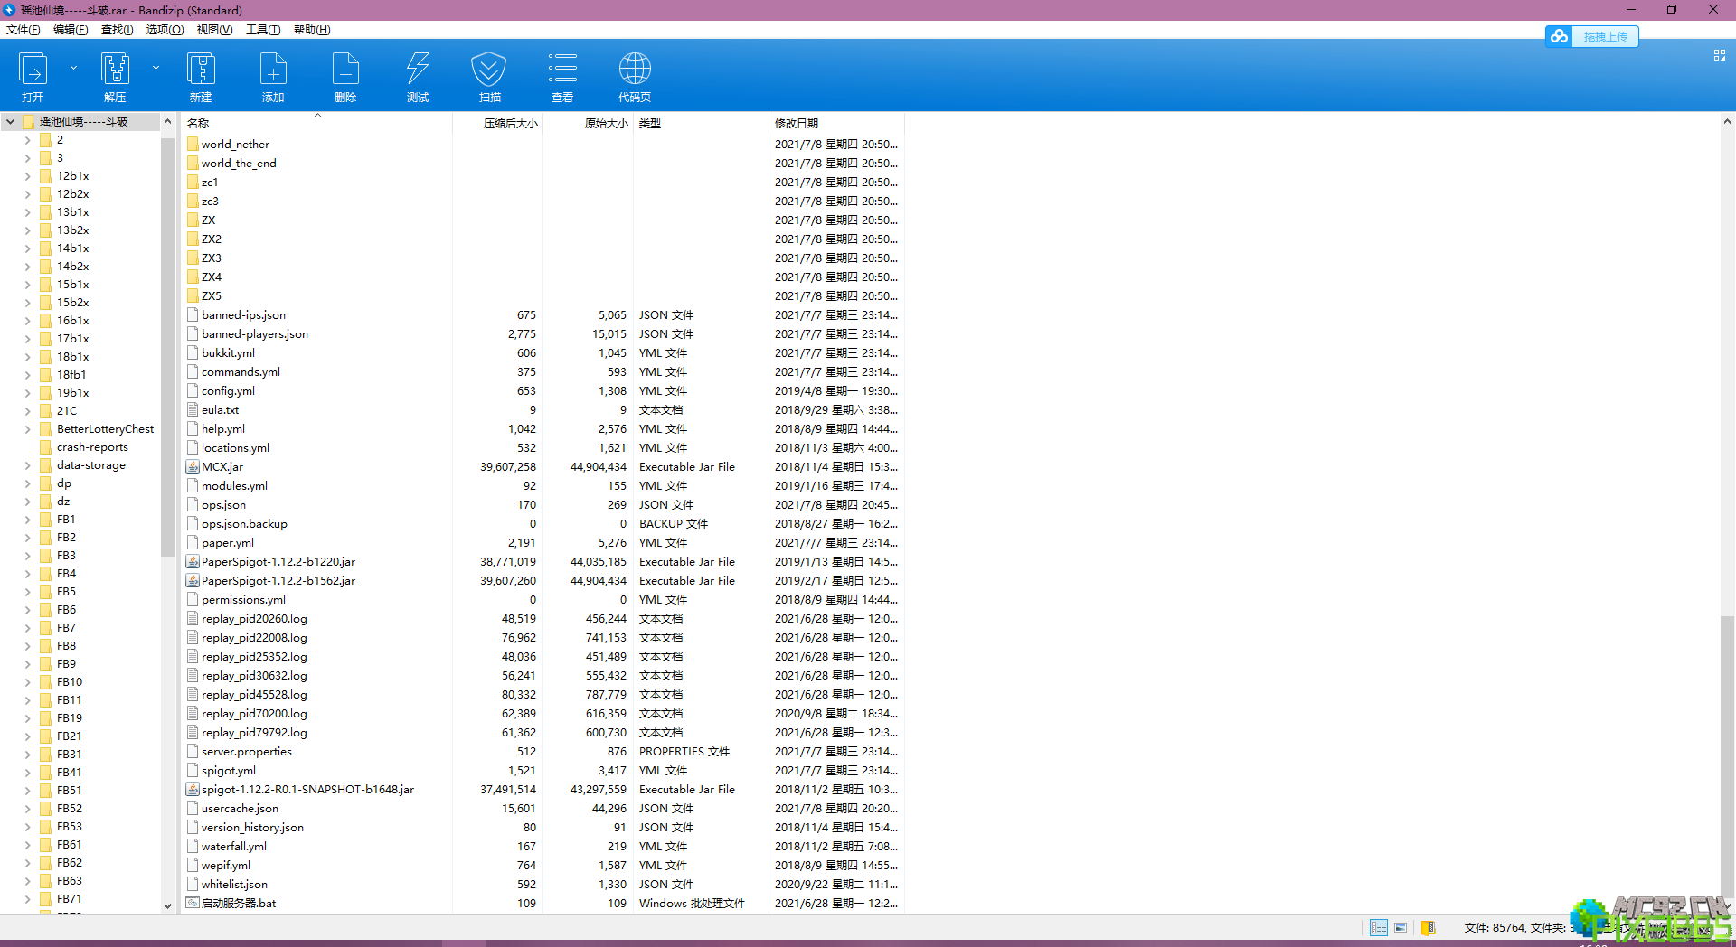Click the tree panel scroll down arrow
Viewport: 1736px width, 947px height.
[x=167, y=905]
